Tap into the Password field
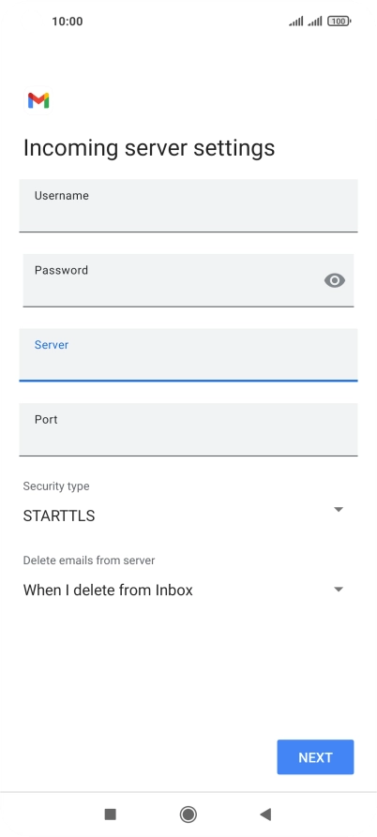This screenshot has height=837, width=377. 188,280
